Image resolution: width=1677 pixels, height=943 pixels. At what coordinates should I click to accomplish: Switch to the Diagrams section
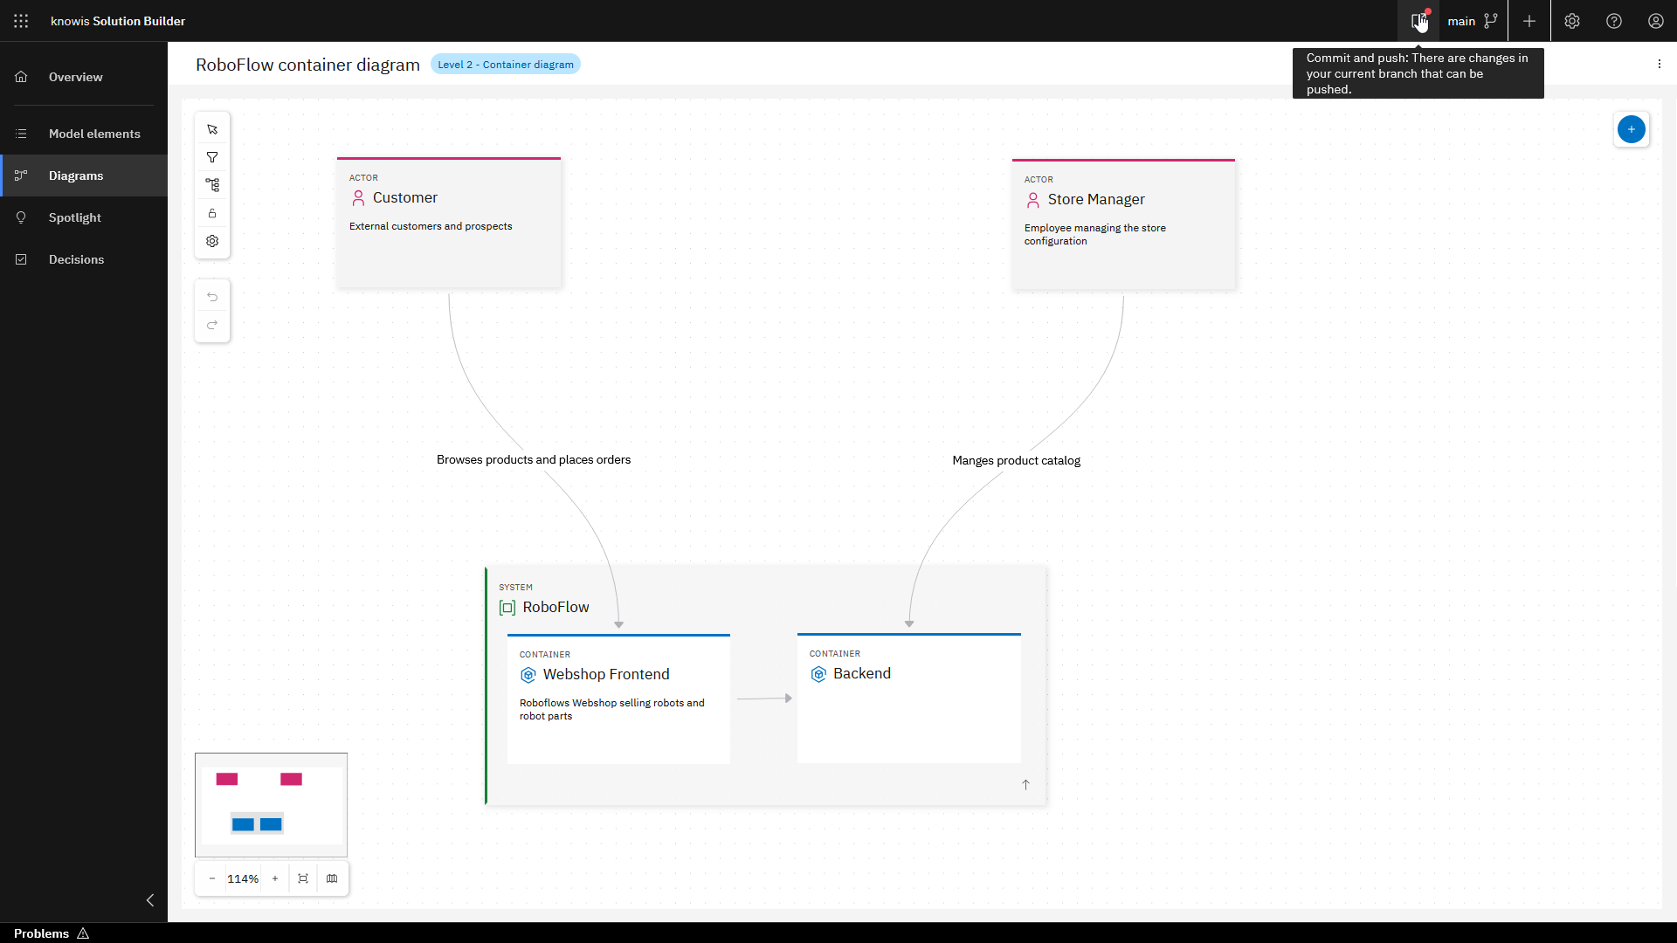point(76,176)
